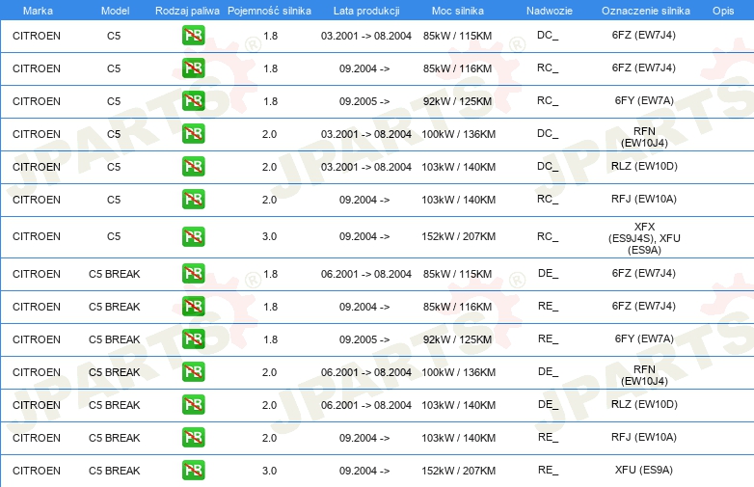Screen dimensions: 754x487
Task: Click the fuel icon for C5 BREAK 3.0 row
Action: click(193, 471)
